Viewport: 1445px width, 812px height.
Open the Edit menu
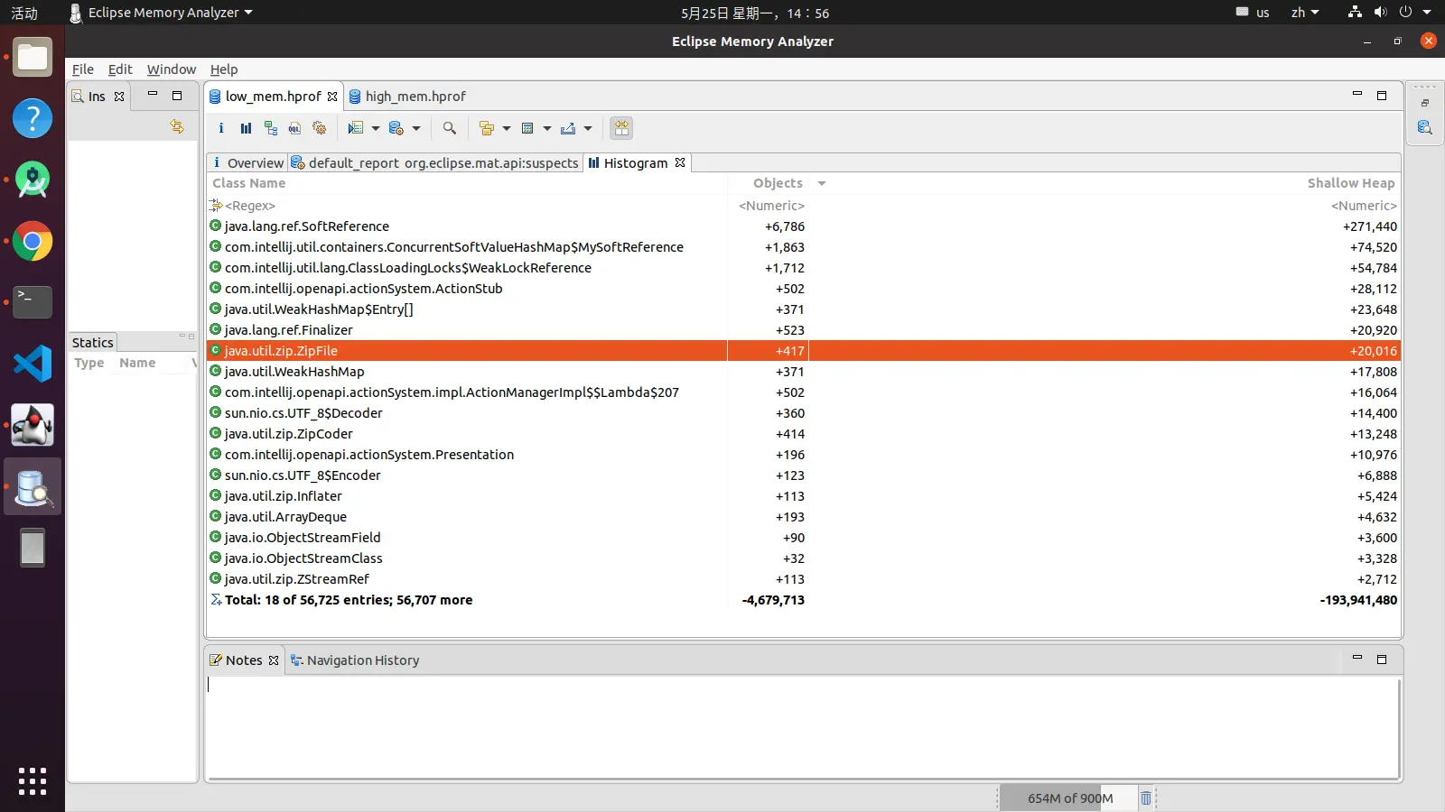[x=120, y=69]
